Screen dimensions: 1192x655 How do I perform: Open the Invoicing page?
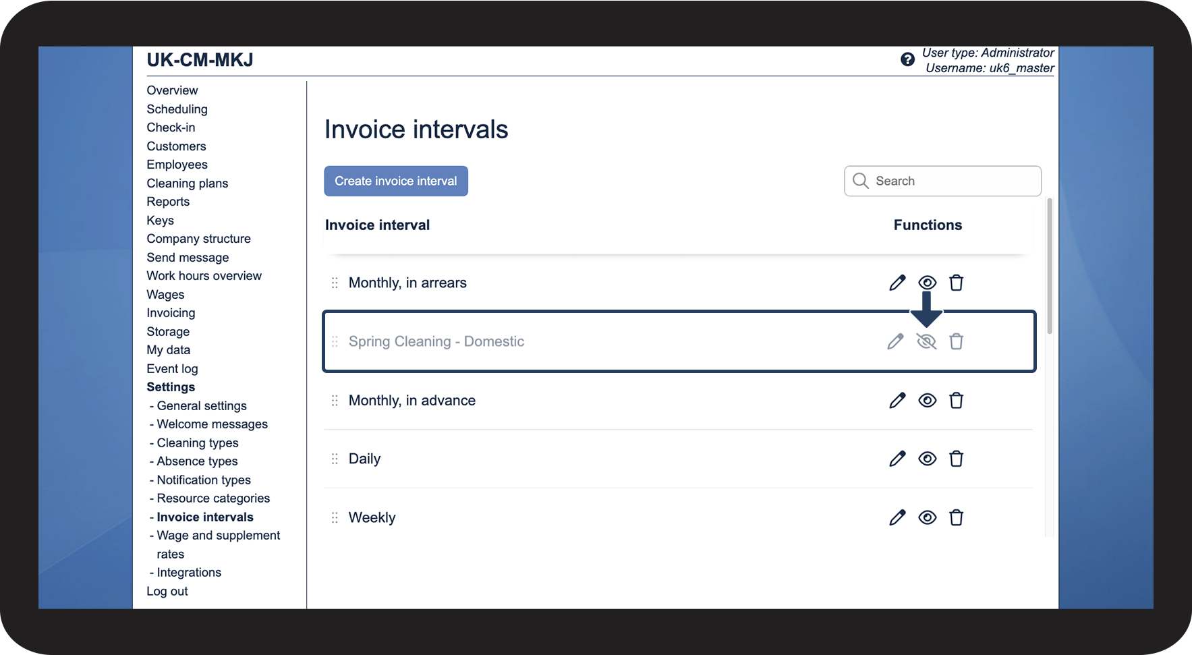[171, 313]
